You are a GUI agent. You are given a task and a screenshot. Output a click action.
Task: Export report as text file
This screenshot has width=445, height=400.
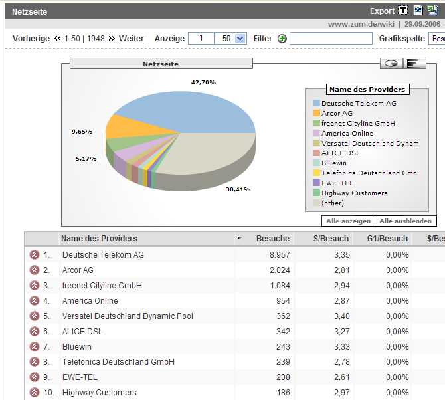pyautogui.click(x=403, y=11)
